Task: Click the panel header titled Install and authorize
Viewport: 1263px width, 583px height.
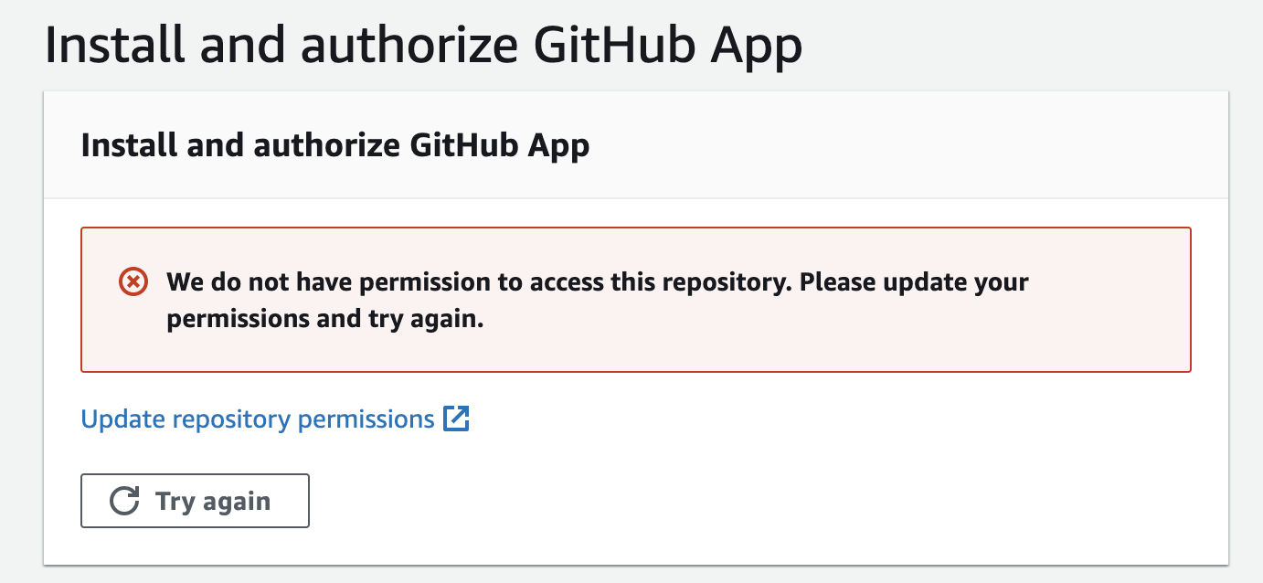Action: pos(335,144)
